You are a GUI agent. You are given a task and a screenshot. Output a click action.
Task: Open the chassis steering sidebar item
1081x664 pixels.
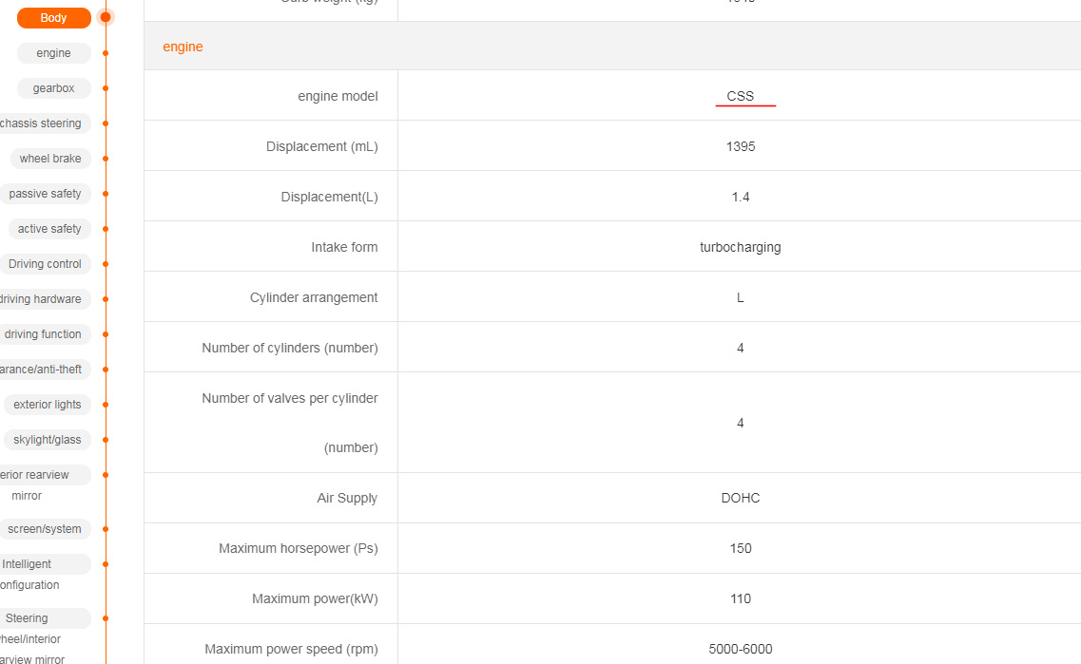tap(43, 123)
